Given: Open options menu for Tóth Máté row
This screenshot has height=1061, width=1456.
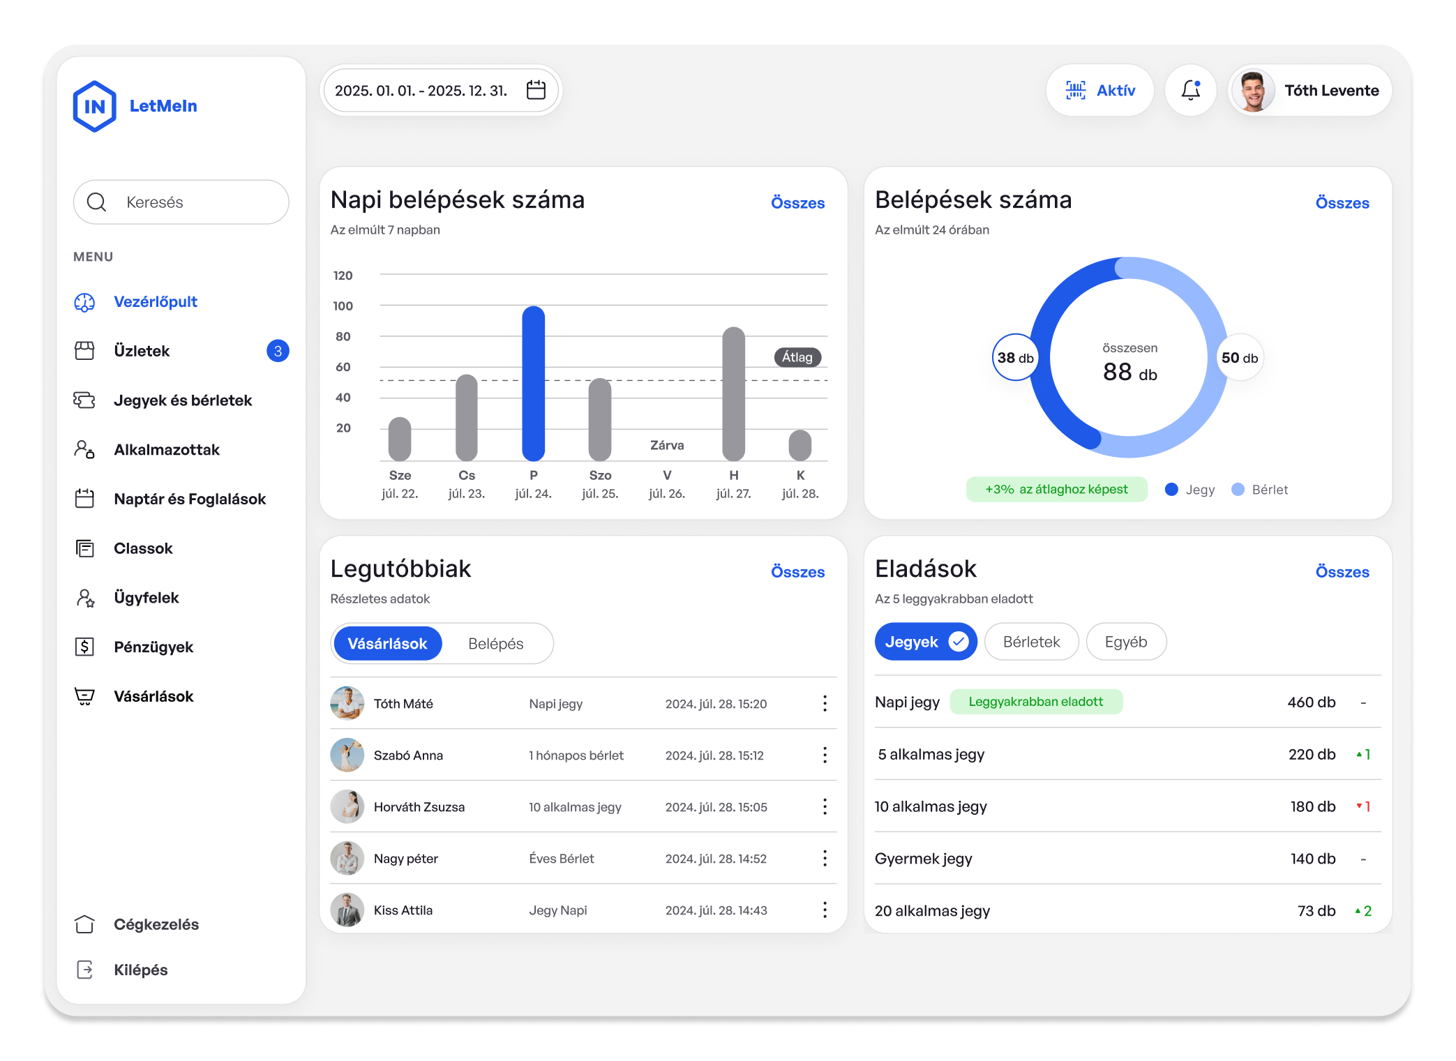Looking at the screenshot, I should [825, 703].
